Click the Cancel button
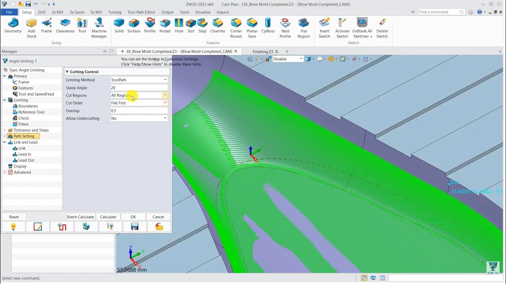 (158, 217)
